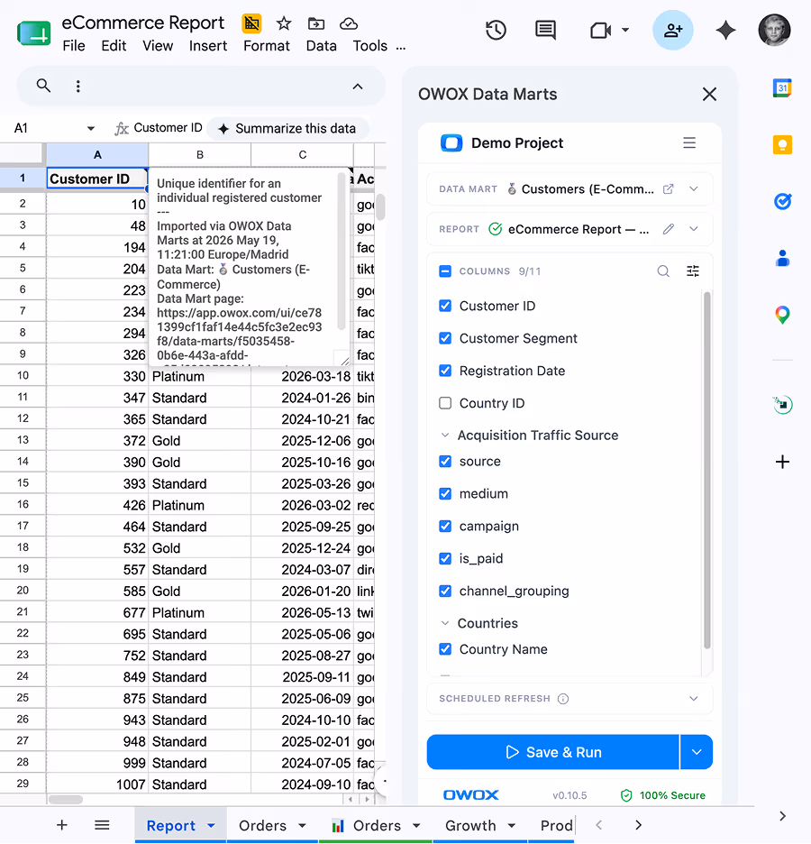This screenshot has height=844, width=811.
Task: Open Google Tasks side panel
Action: [x=782, y=202]
